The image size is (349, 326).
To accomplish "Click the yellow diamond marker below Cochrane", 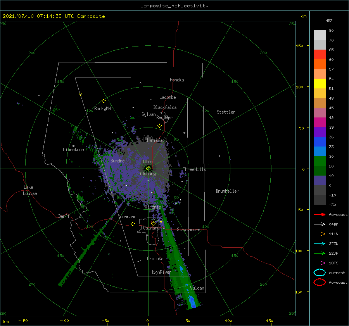I will point(133,224).
